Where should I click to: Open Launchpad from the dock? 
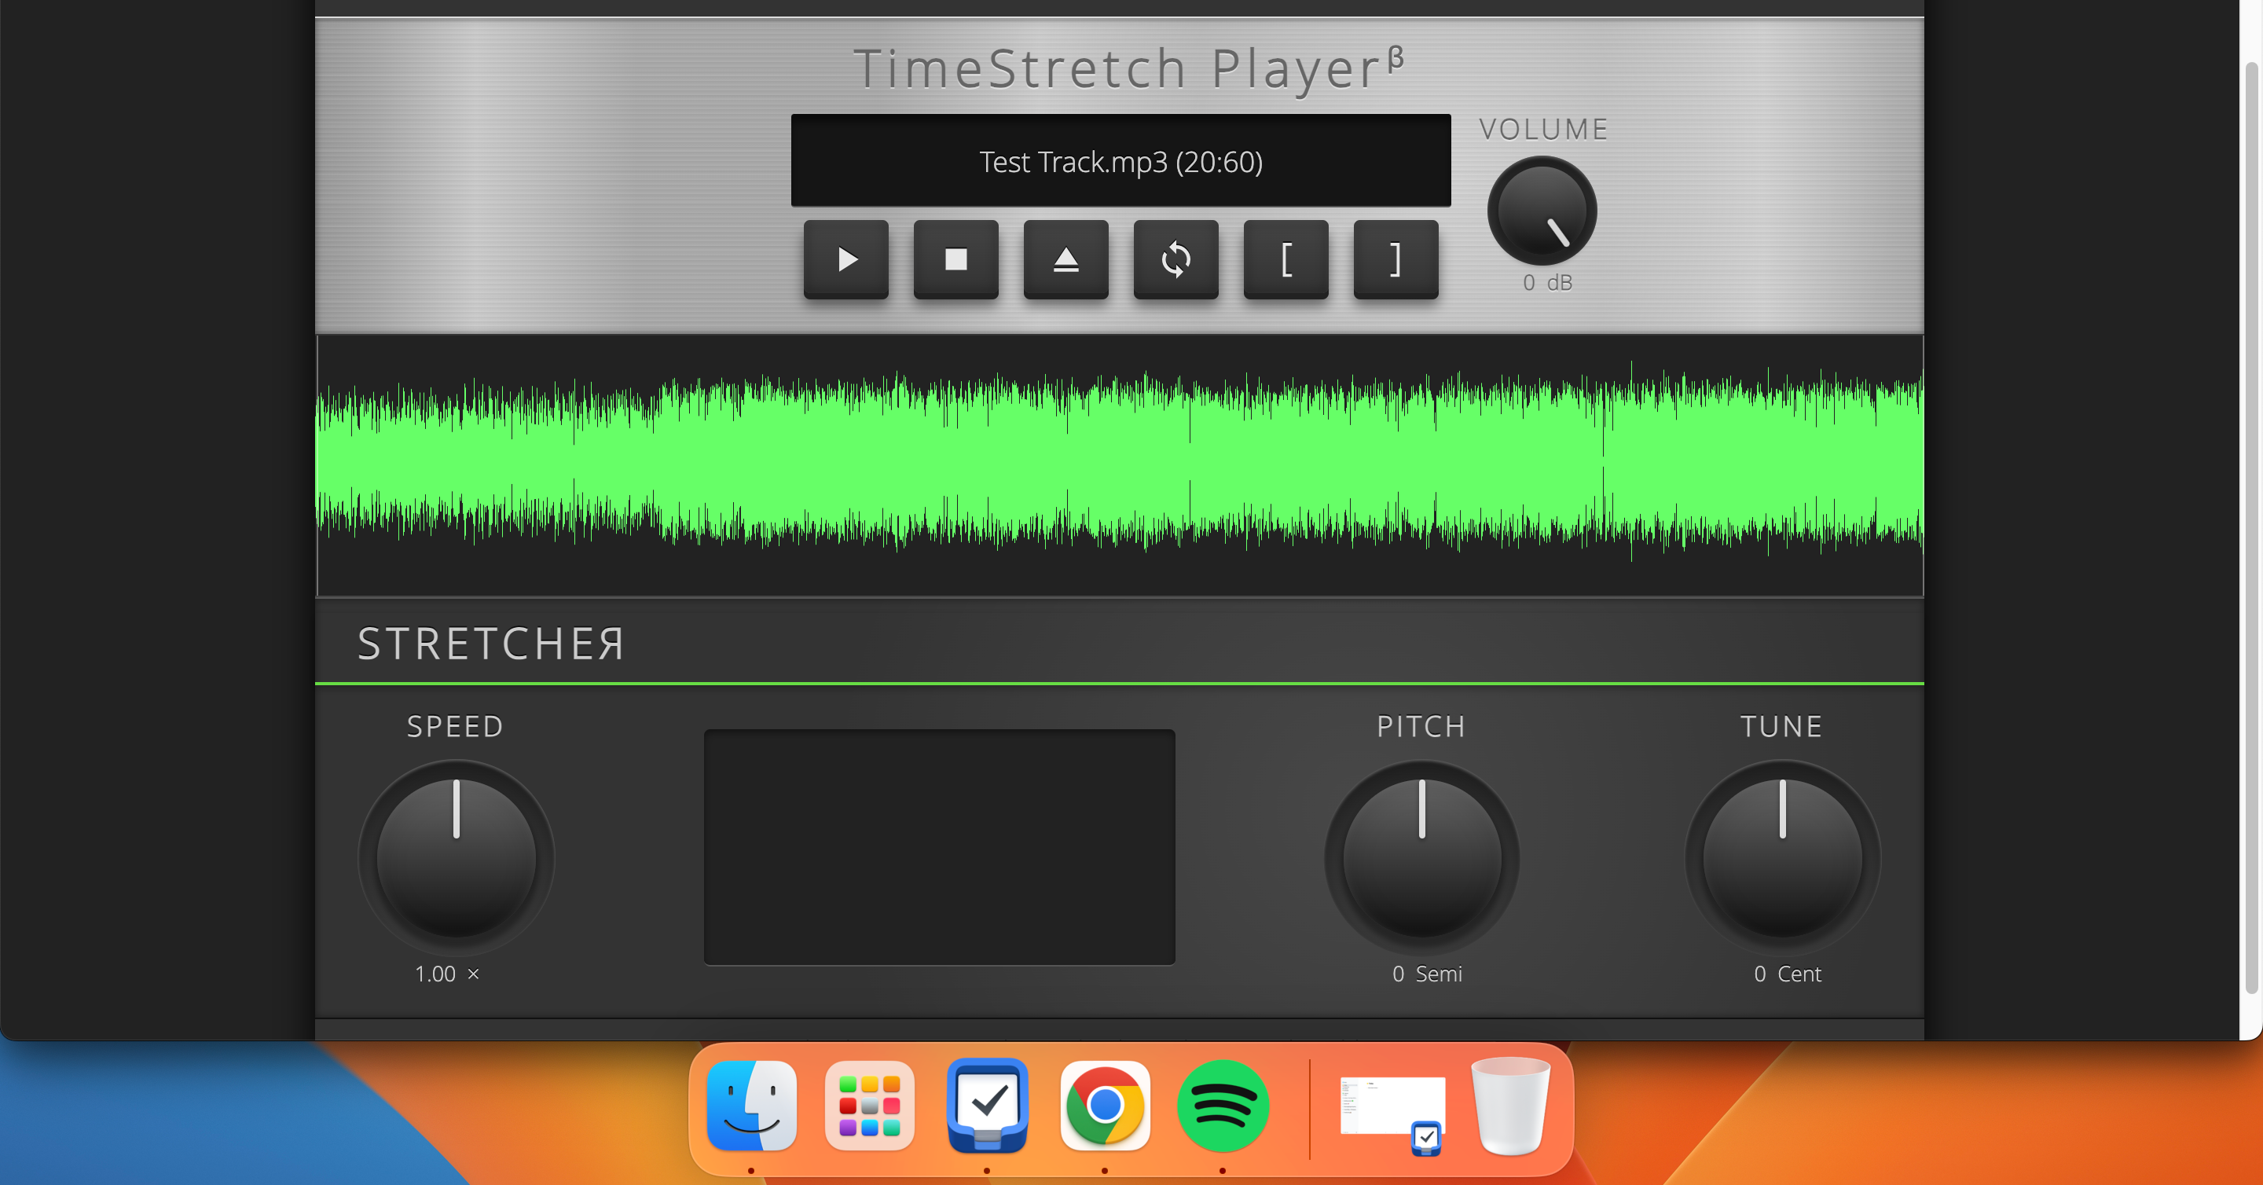coord(869,1106)
